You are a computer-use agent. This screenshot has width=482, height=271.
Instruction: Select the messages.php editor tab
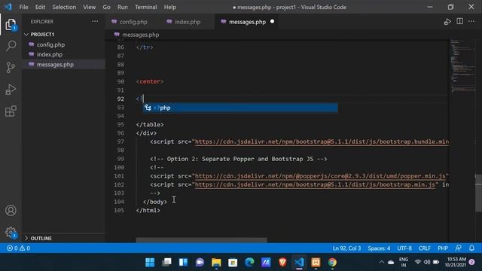click(x=247, y=22)
